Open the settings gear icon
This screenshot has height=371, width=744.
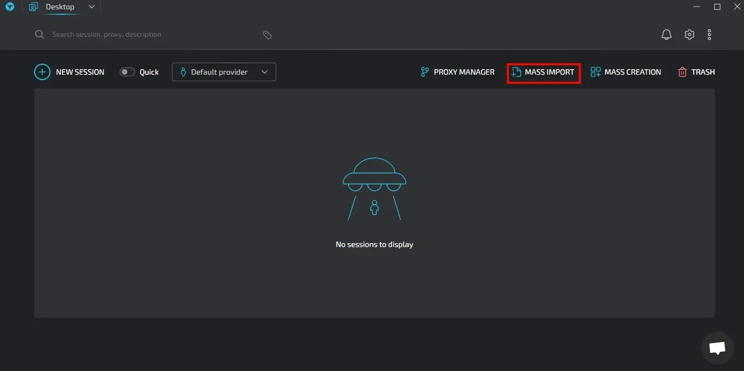[x=689, y=34]
